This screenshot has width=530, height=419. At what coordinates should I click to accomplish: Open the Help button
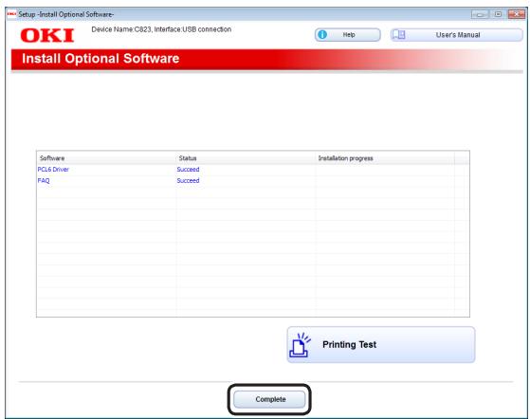347,35
